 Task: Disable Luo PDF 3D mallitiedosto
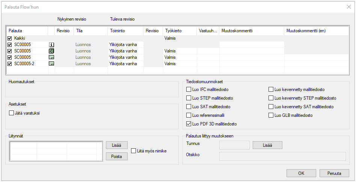coord(189,124)
